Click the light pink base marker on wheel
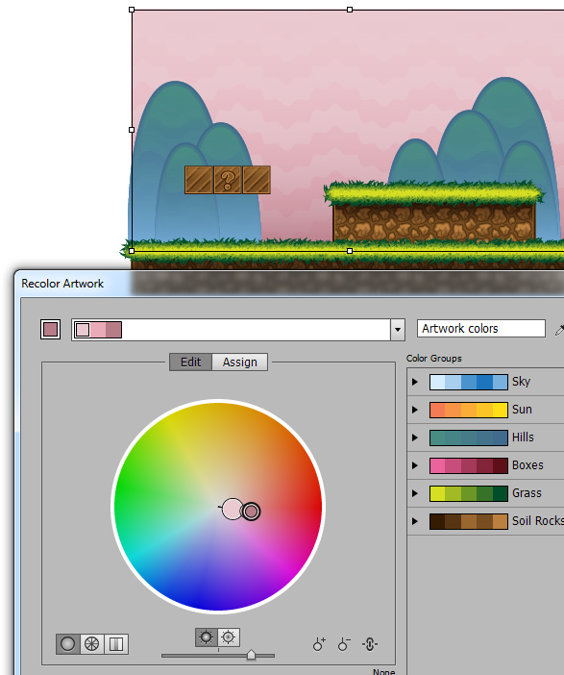564x675 pixels. click(233, 510)
